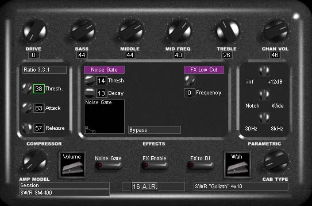
Task: Click the Amp Model selector knob
Action: tap(35, 161)
